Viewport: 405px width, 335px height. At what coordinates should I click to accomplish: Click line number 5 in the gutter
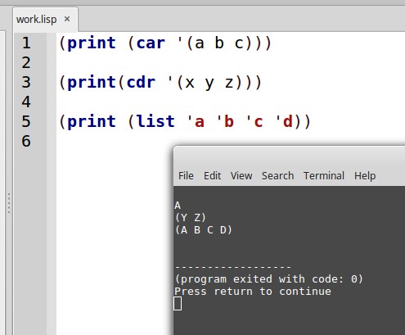(x=26, y=121)
